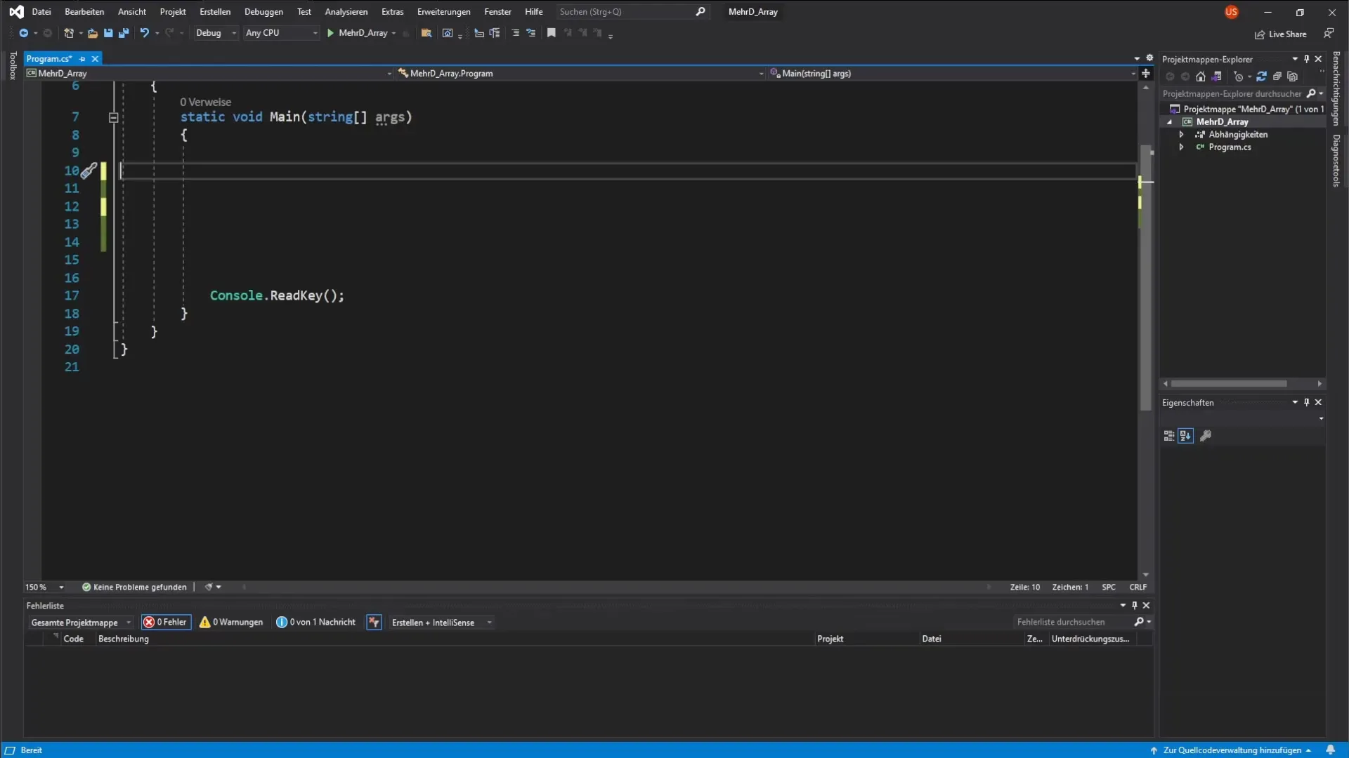Click the notification bell in status bar
1349x758 pixels.
pyautogui.click(x=1330, y=750)
